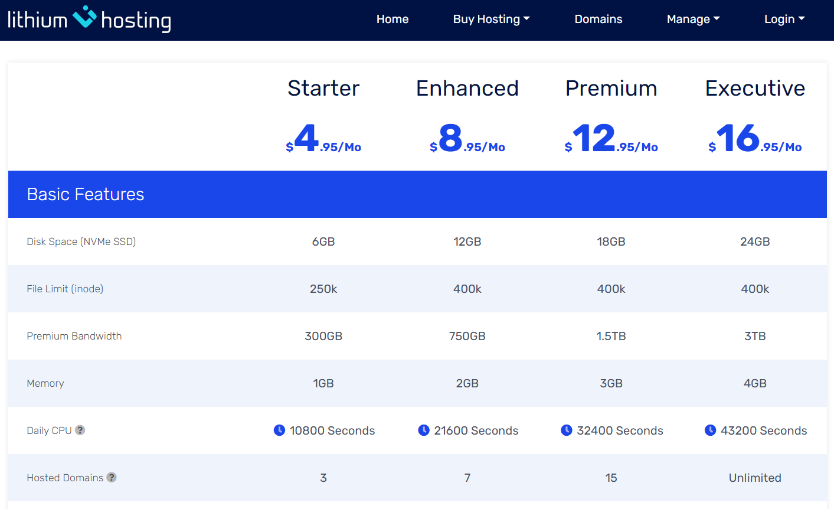Image resolution: width=834 pixels, height=509 pixels.
Task: Click the Unlimited hosted domains value
Action: pyautogui.click(x=755, y=478)
